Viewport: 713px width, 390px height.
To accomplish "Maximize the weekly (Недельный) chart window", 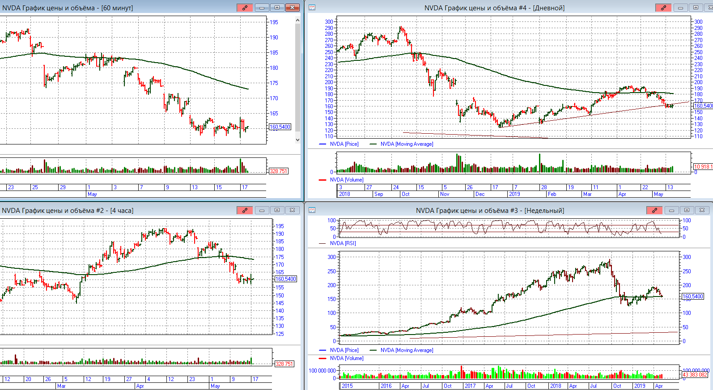I will point(687,210).
